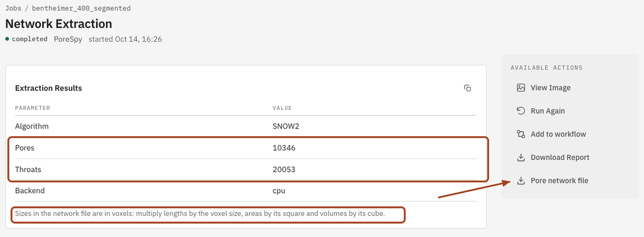This screenshot has height=237, width=644.
Task: Copy extraction results using the copy icon
Action: coord(467,88)
